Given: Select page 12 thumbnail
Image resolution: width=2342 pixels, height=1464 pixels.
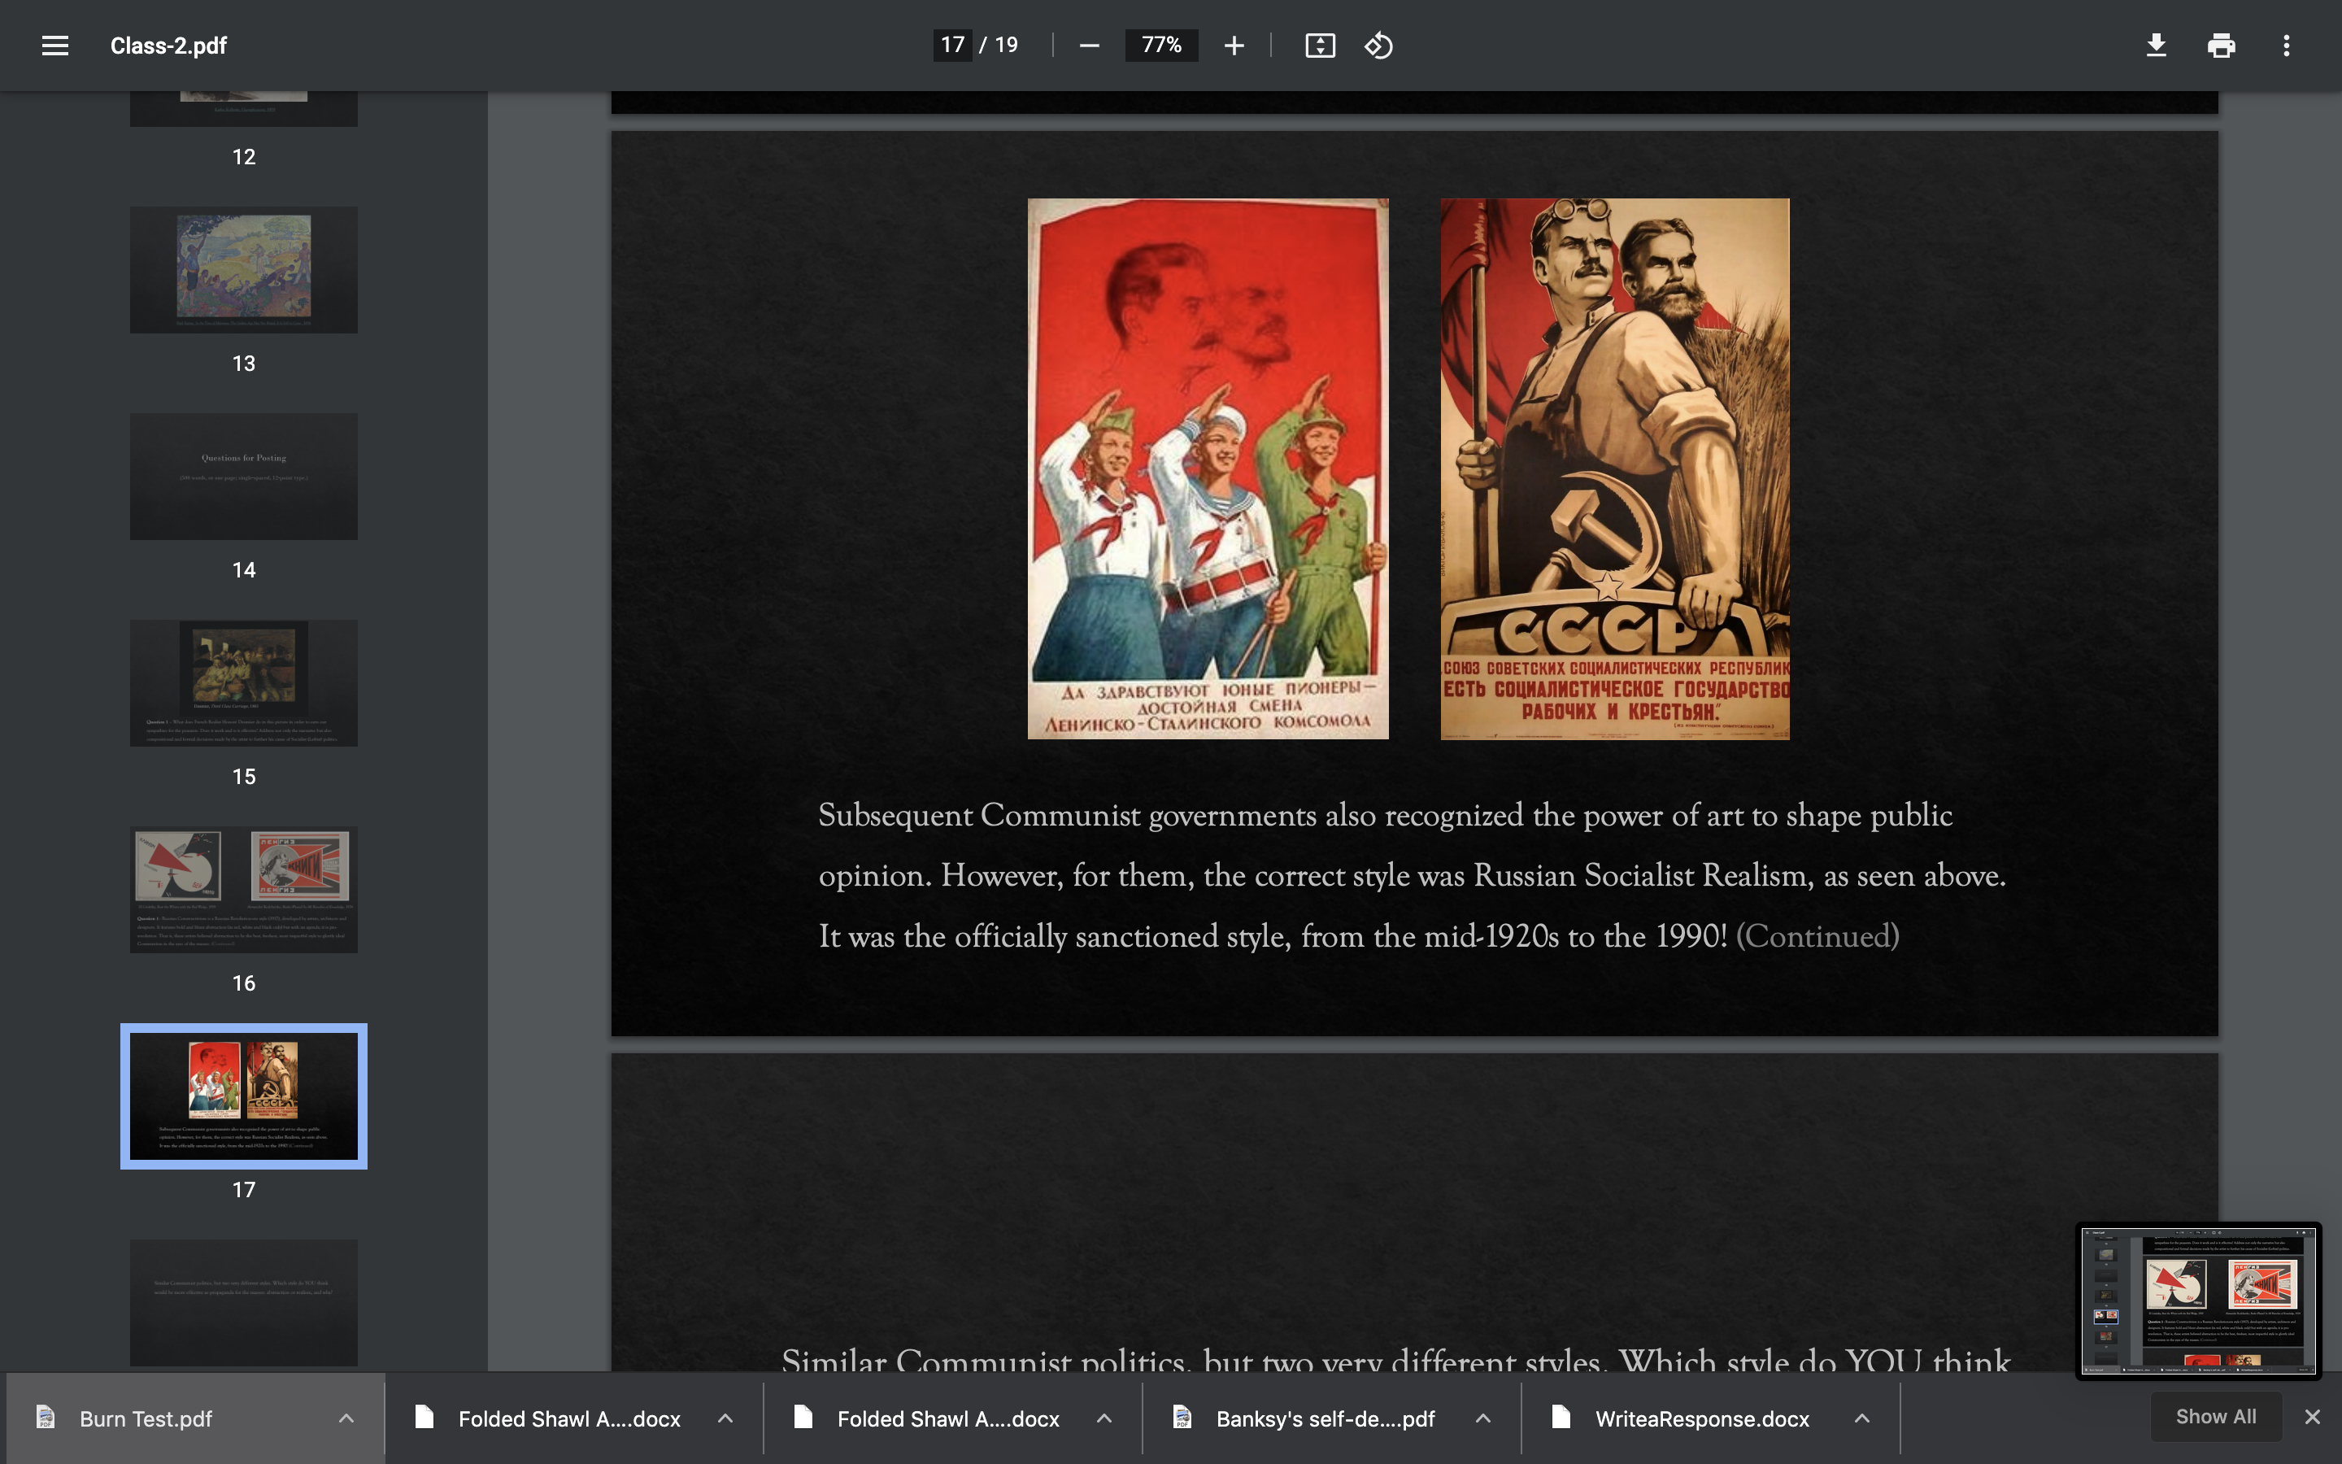Looking at the screenshot, I should (x=244, y=108).
